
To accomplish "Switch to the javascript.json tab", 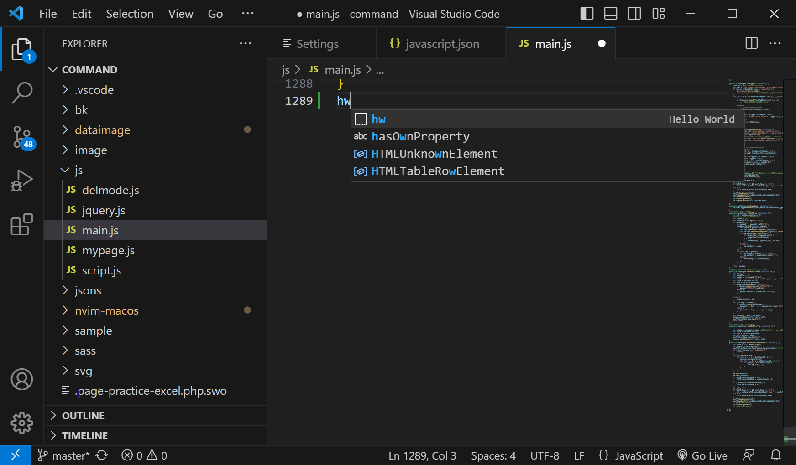I will point(441,43).
